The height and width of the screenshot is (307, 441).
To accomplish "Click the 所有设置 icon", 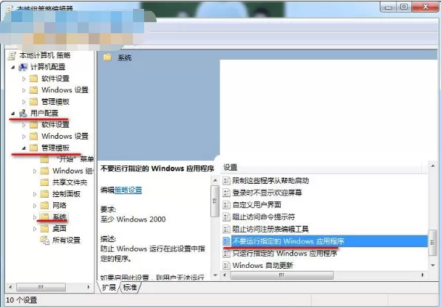I will click(x=45, y=240).
